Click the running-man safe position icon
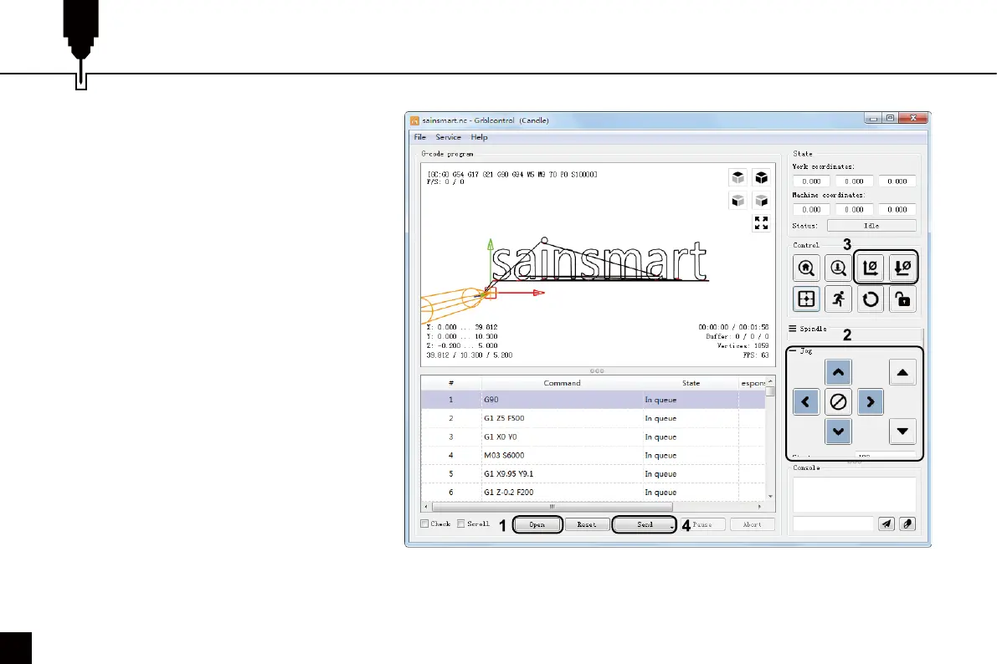Viewport: 997px width, 664px height. coord(838,299)
